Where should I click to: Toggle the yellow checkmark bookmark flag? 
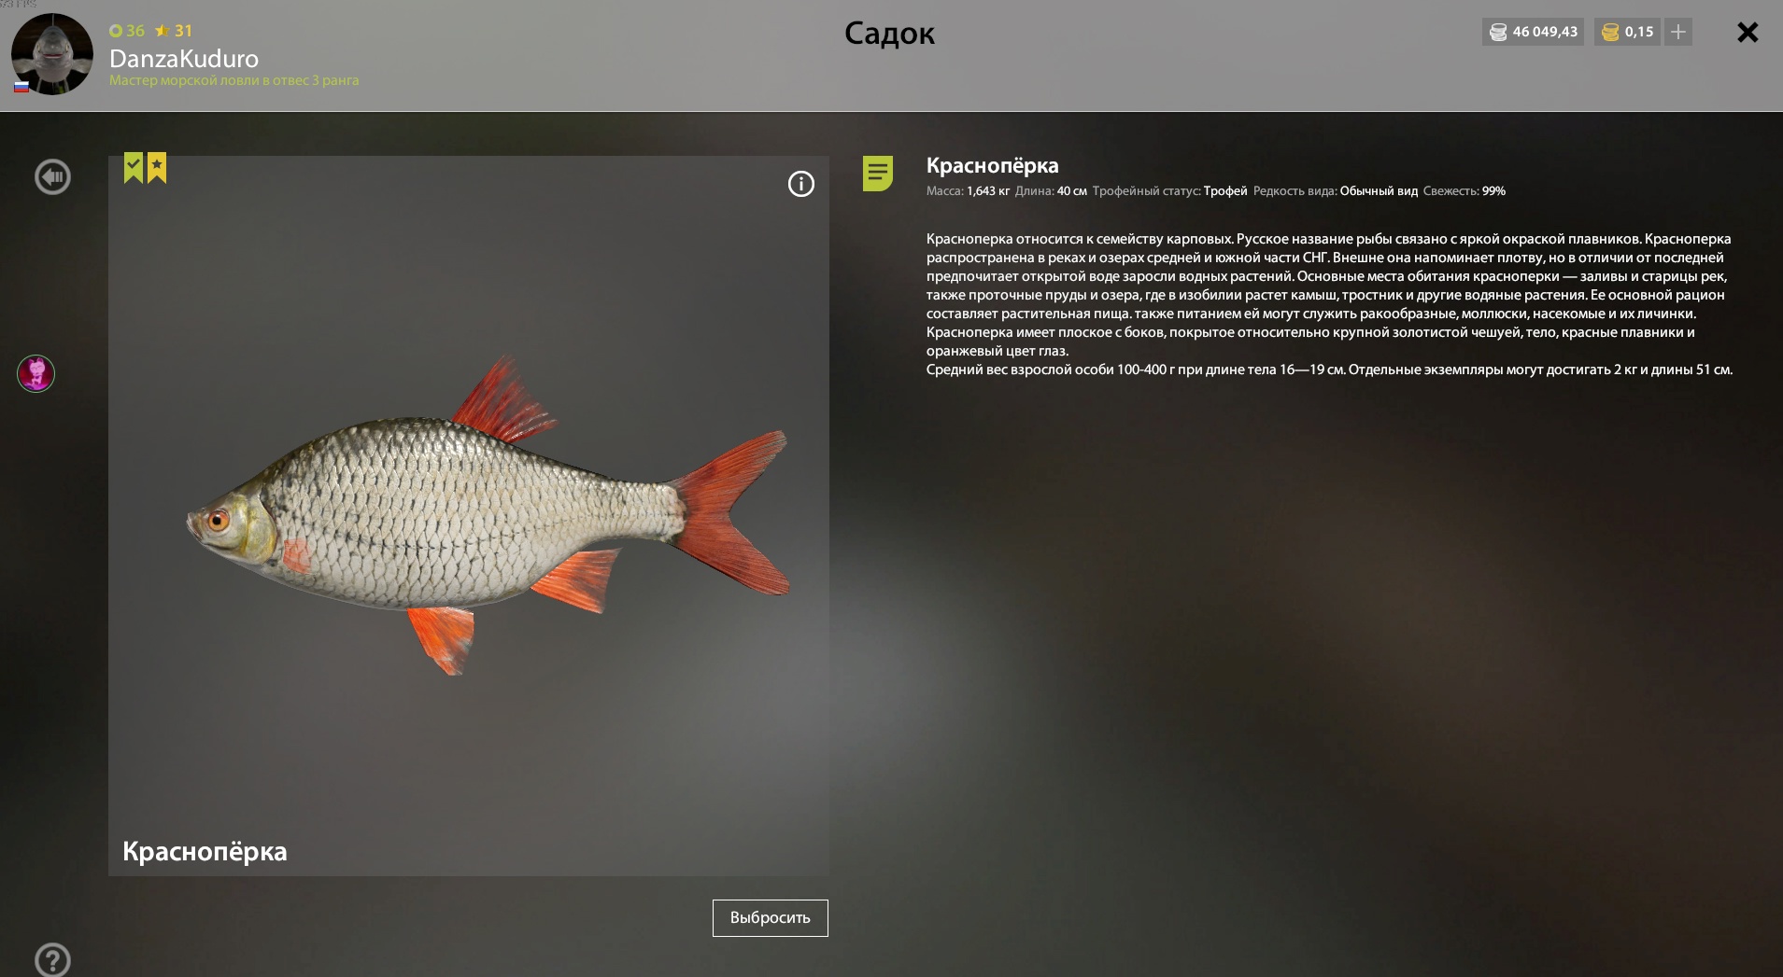pyautogui.click(x=134, y=168)
